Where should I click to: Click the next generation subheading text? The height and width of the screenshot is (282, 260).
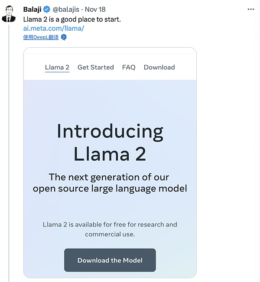110,183
